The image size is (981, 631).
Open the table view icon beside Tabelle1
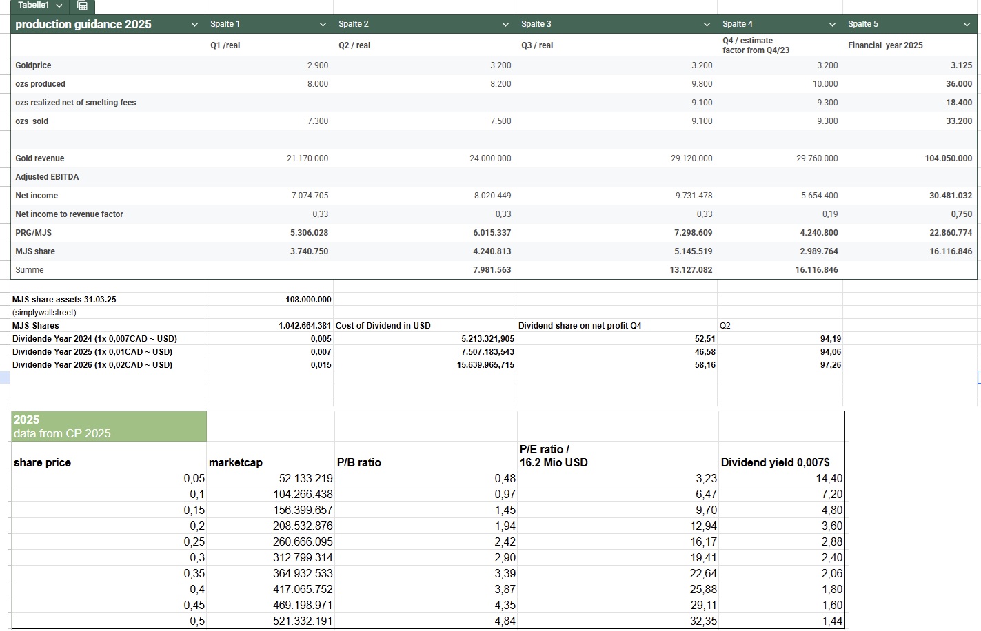point(83,6)
